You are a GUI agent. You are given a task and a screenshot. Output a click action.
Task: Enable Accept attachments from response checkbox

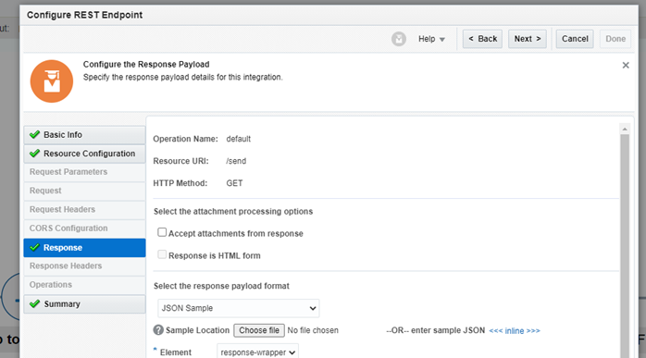point(162,232)
